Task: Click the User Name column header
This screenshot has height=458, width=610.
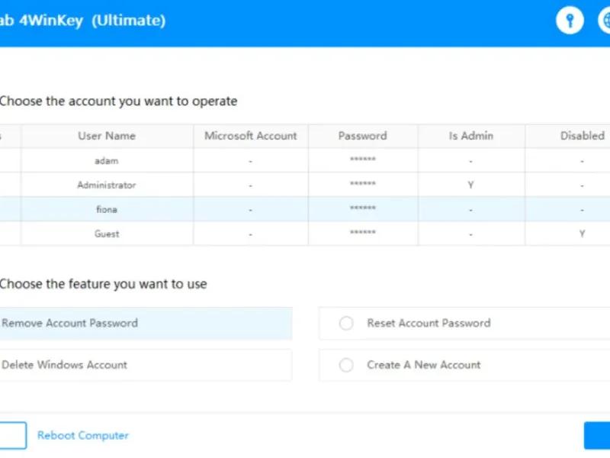Action: click(x=107, y=136)
